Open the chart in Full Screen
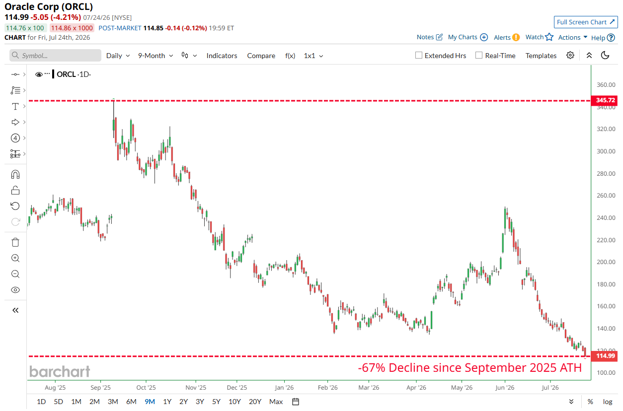623x411 pixels. point(586,22)
